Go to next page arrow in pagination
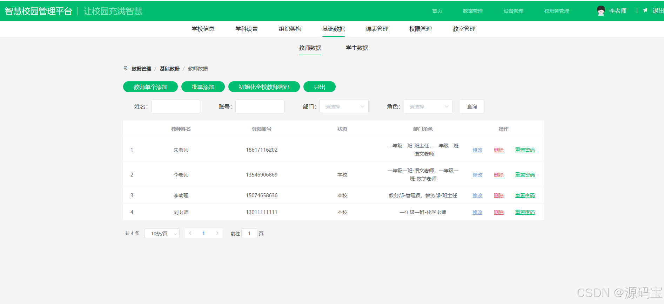 point(217,233)
